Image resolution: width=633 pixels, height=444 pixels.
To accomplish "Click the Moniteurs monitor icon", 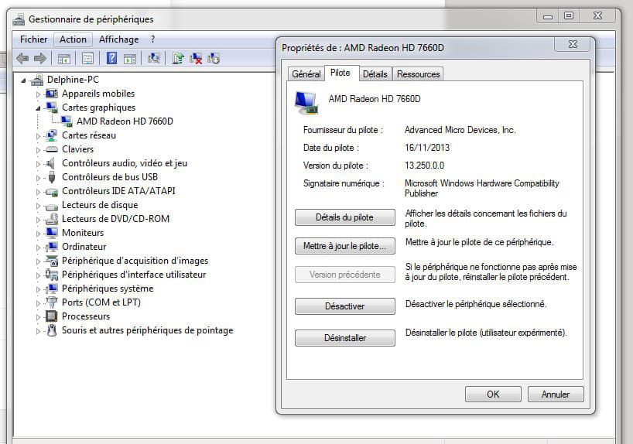I will pyautogui.click(x=51, y=233).
